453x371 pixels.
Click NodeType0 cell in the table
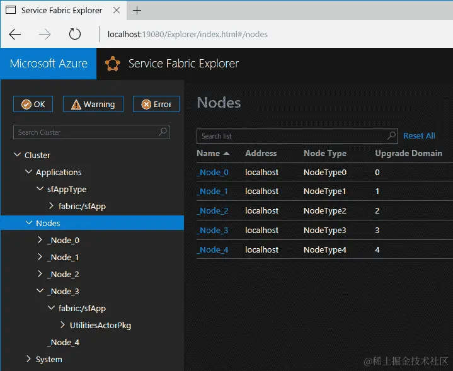[325, 173]
